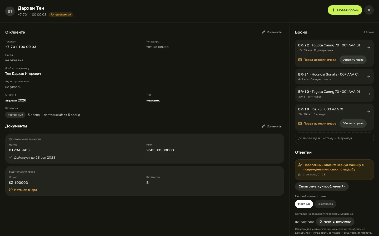Open the BR-10 Toyota Camry 70 booking
The image size is (379, 236).
(x=334, y=94)
